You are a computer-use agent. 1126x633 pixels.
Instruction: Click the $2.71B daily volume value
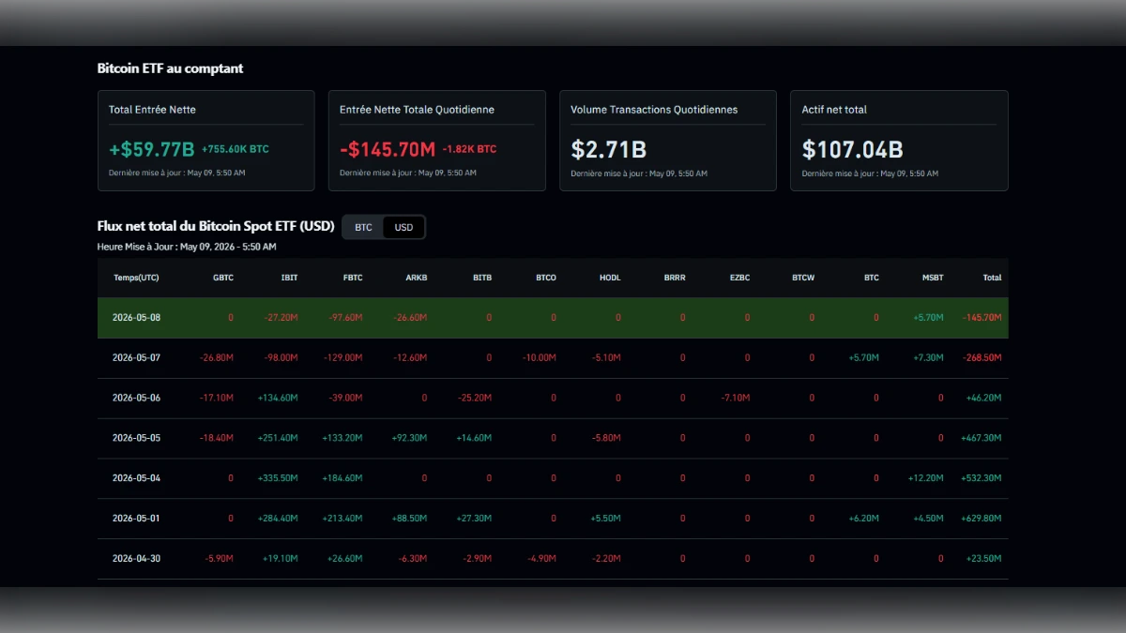(609, 149)
